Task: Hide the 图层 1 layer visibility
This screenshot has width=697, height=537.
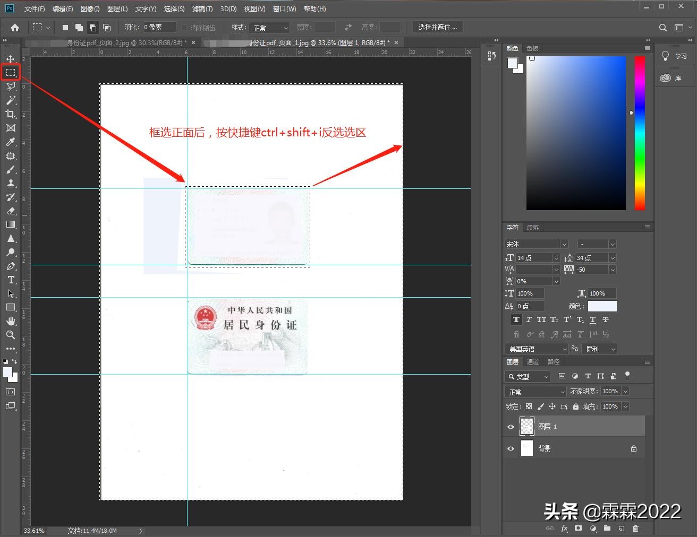Action: (x=511, y=427)
